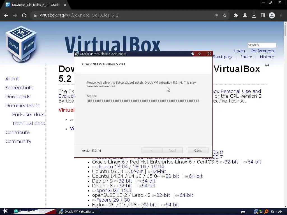Click the star button in Setup title bar
The width and height of the screenshot is (287, 215).
click(192, 54)
